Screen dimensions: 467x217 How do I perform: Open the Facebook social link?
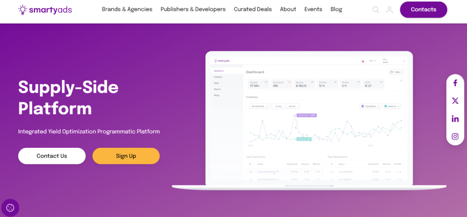(455, 83)
